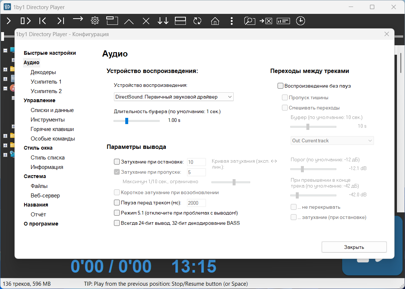Open Списки и данные page
Image resolution: width=405 pixels, height=289 pixels.
(52, 110)
